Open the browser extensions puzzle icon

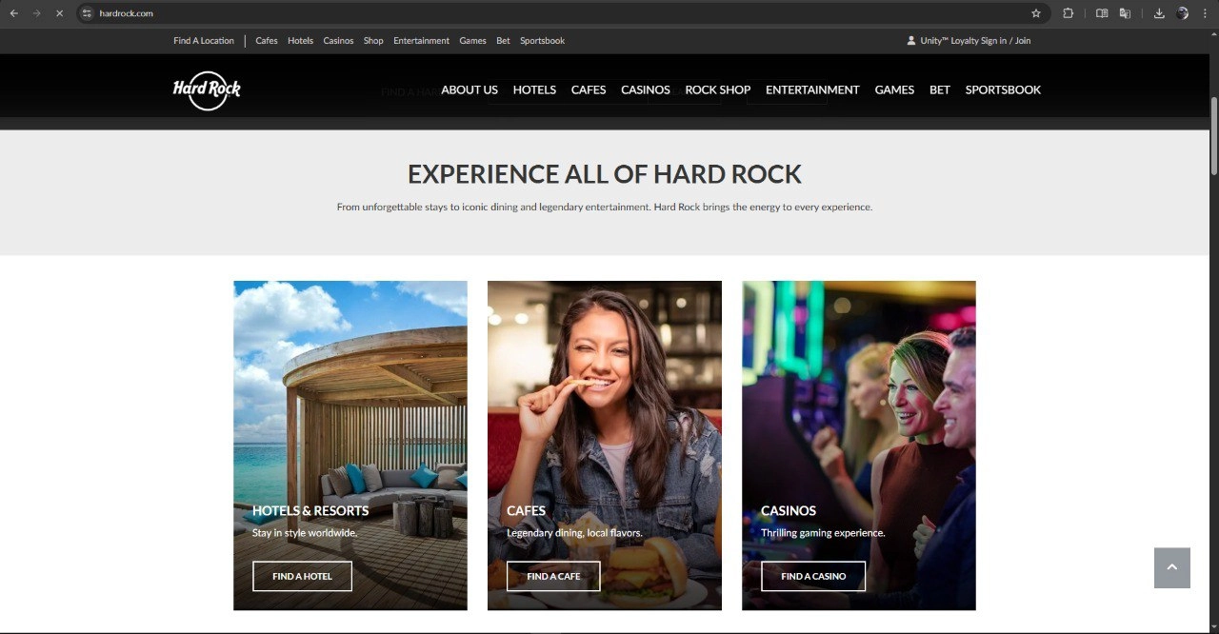[1068, 13]
